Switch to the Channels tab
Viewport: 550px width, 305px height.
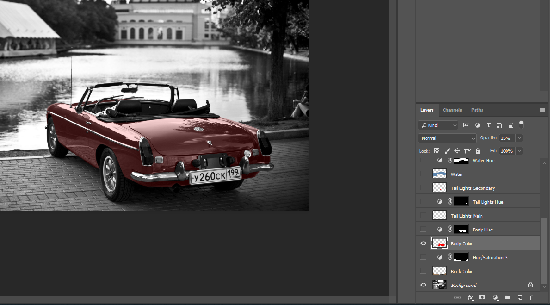pos(452,110)
